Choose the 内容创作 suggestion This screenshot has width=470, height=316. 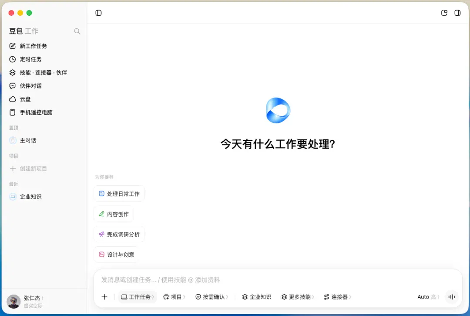click(114, 214)
